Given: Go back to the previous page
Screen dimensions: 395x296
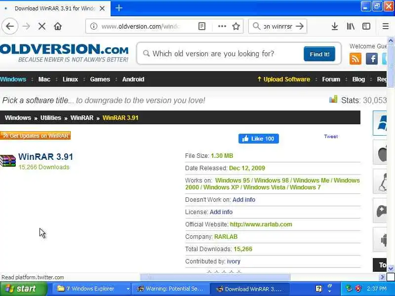Looking at the screenshot, I should (10, 26).
